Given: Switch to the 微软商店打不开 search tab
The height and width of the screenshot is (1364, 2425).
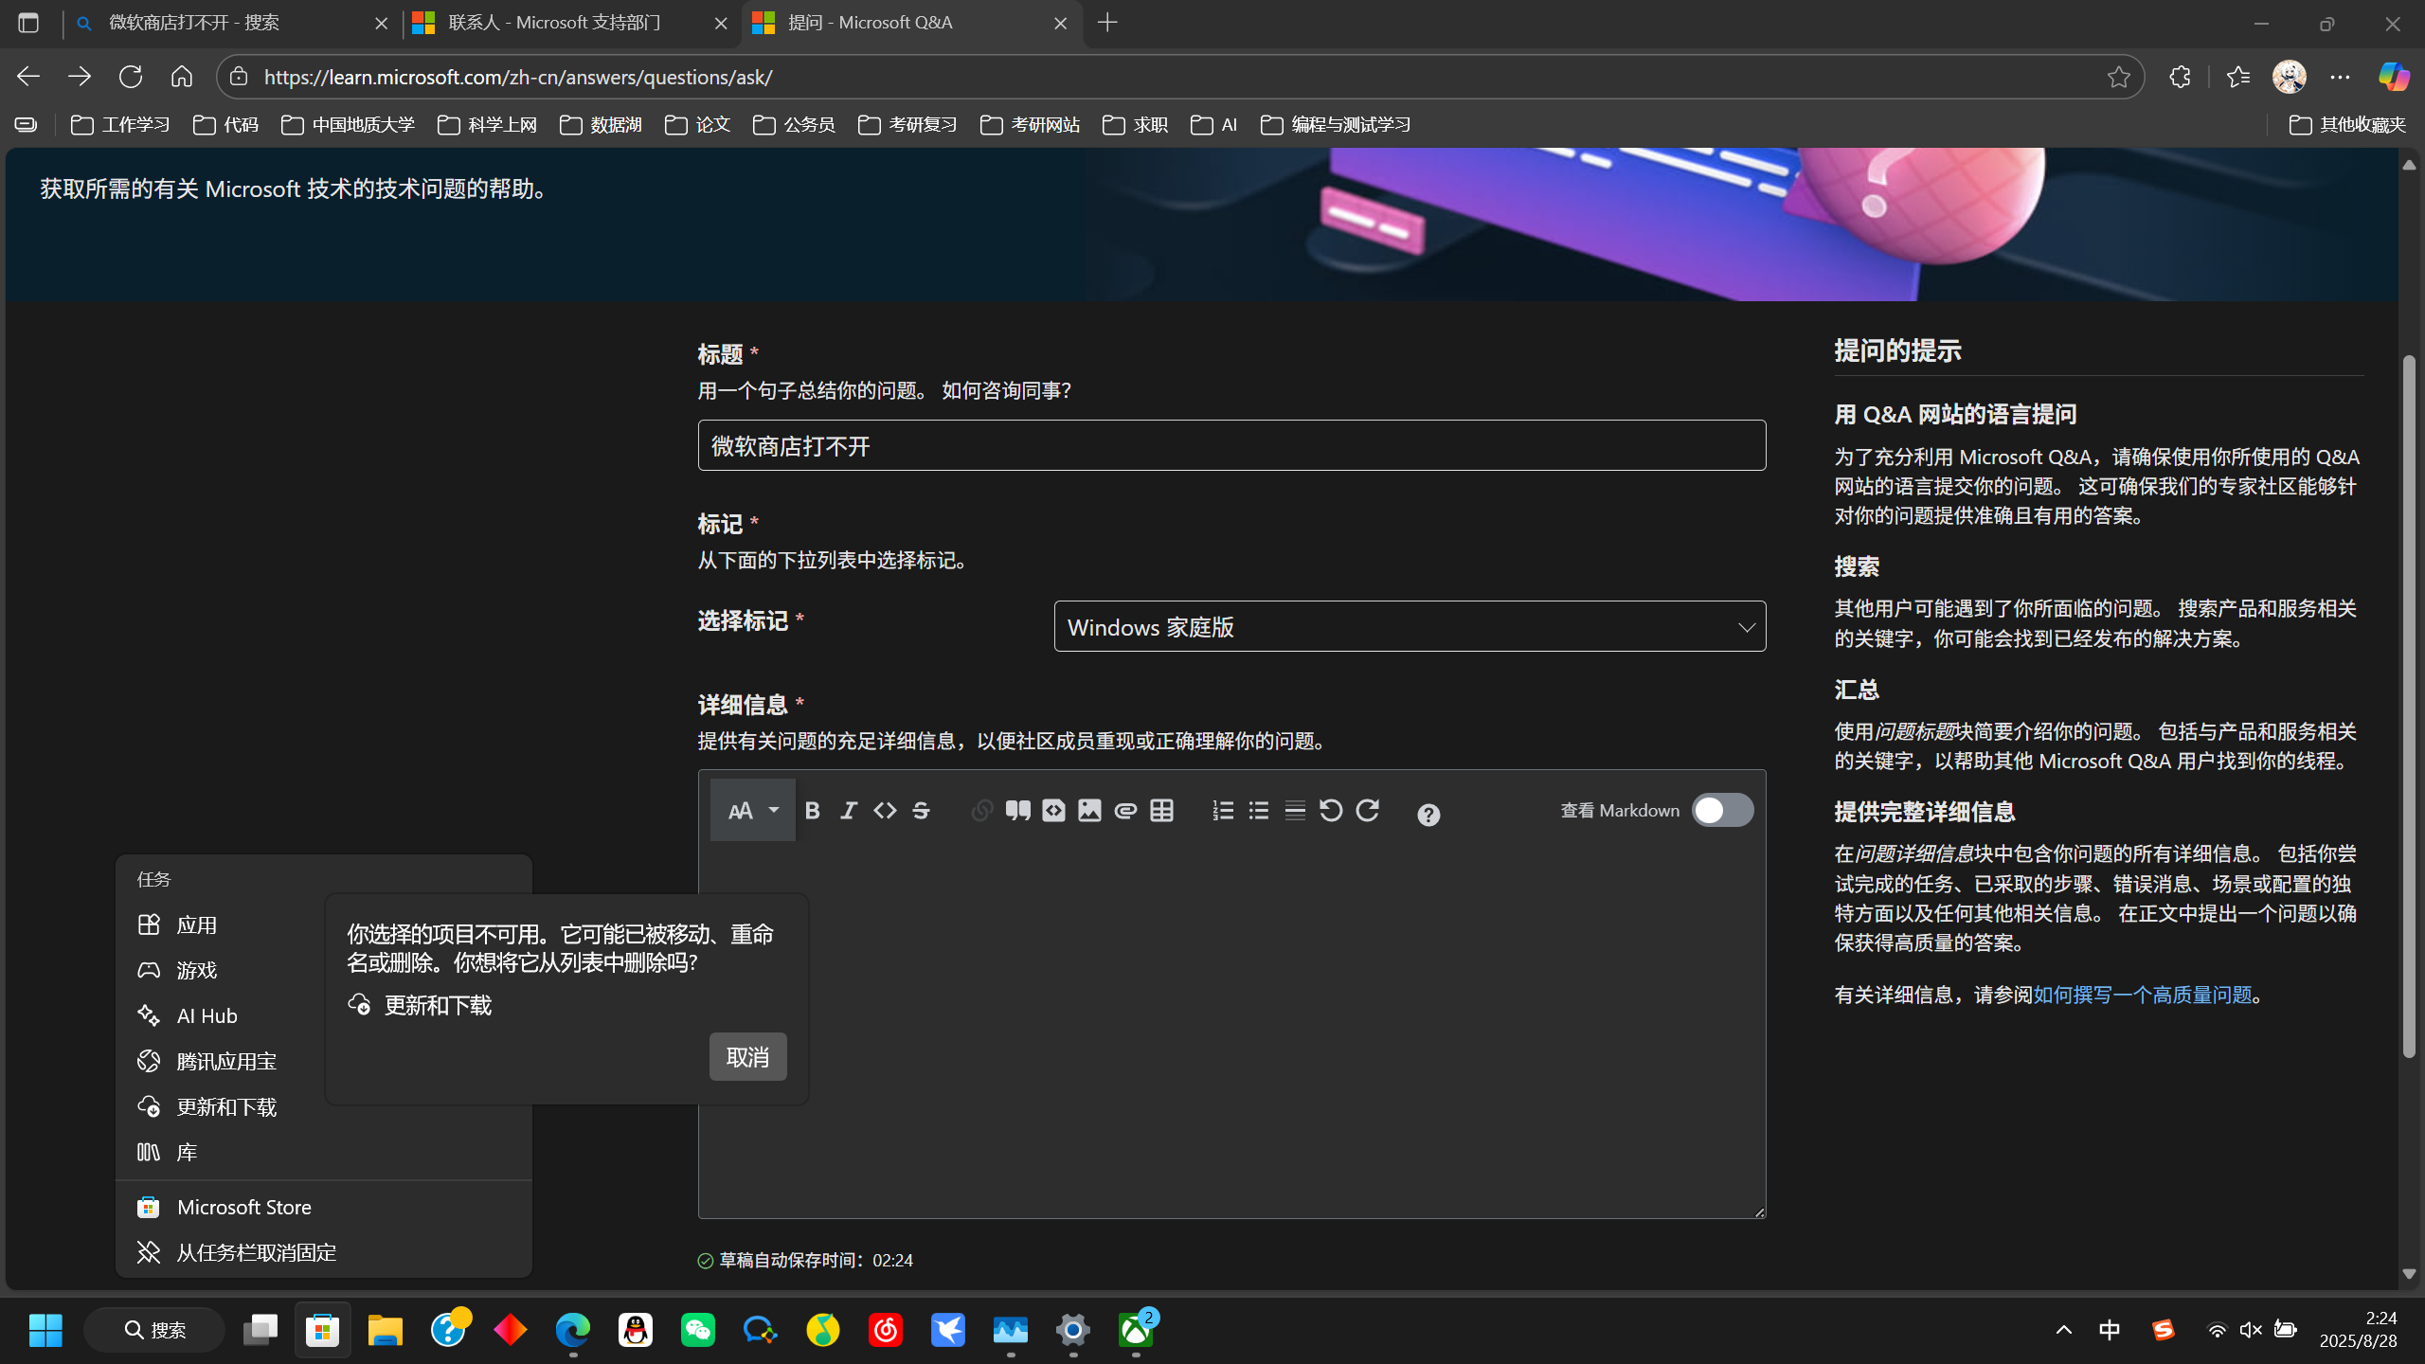Looking at the screenshot, I should point(232,23).
